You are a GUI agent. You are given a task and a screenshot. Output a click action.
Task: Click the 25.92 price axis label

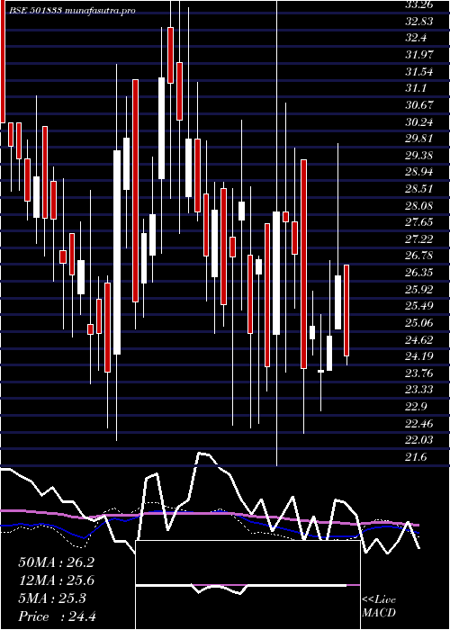click(419, 289)
